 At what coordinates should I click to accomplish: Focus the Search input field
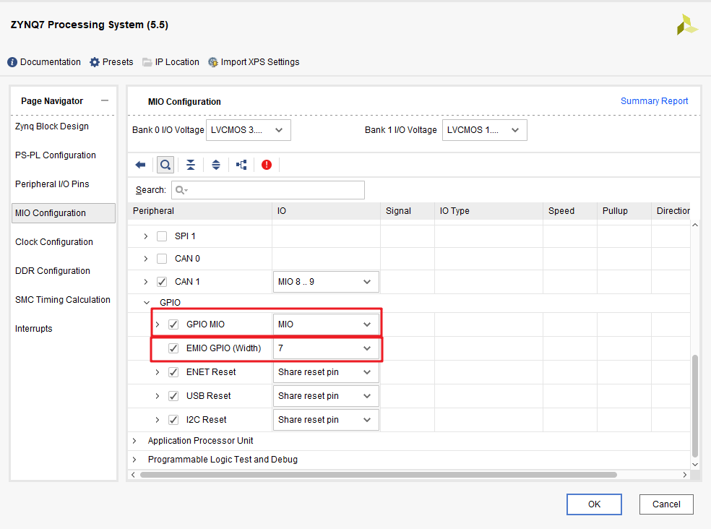tap(268, 190)
